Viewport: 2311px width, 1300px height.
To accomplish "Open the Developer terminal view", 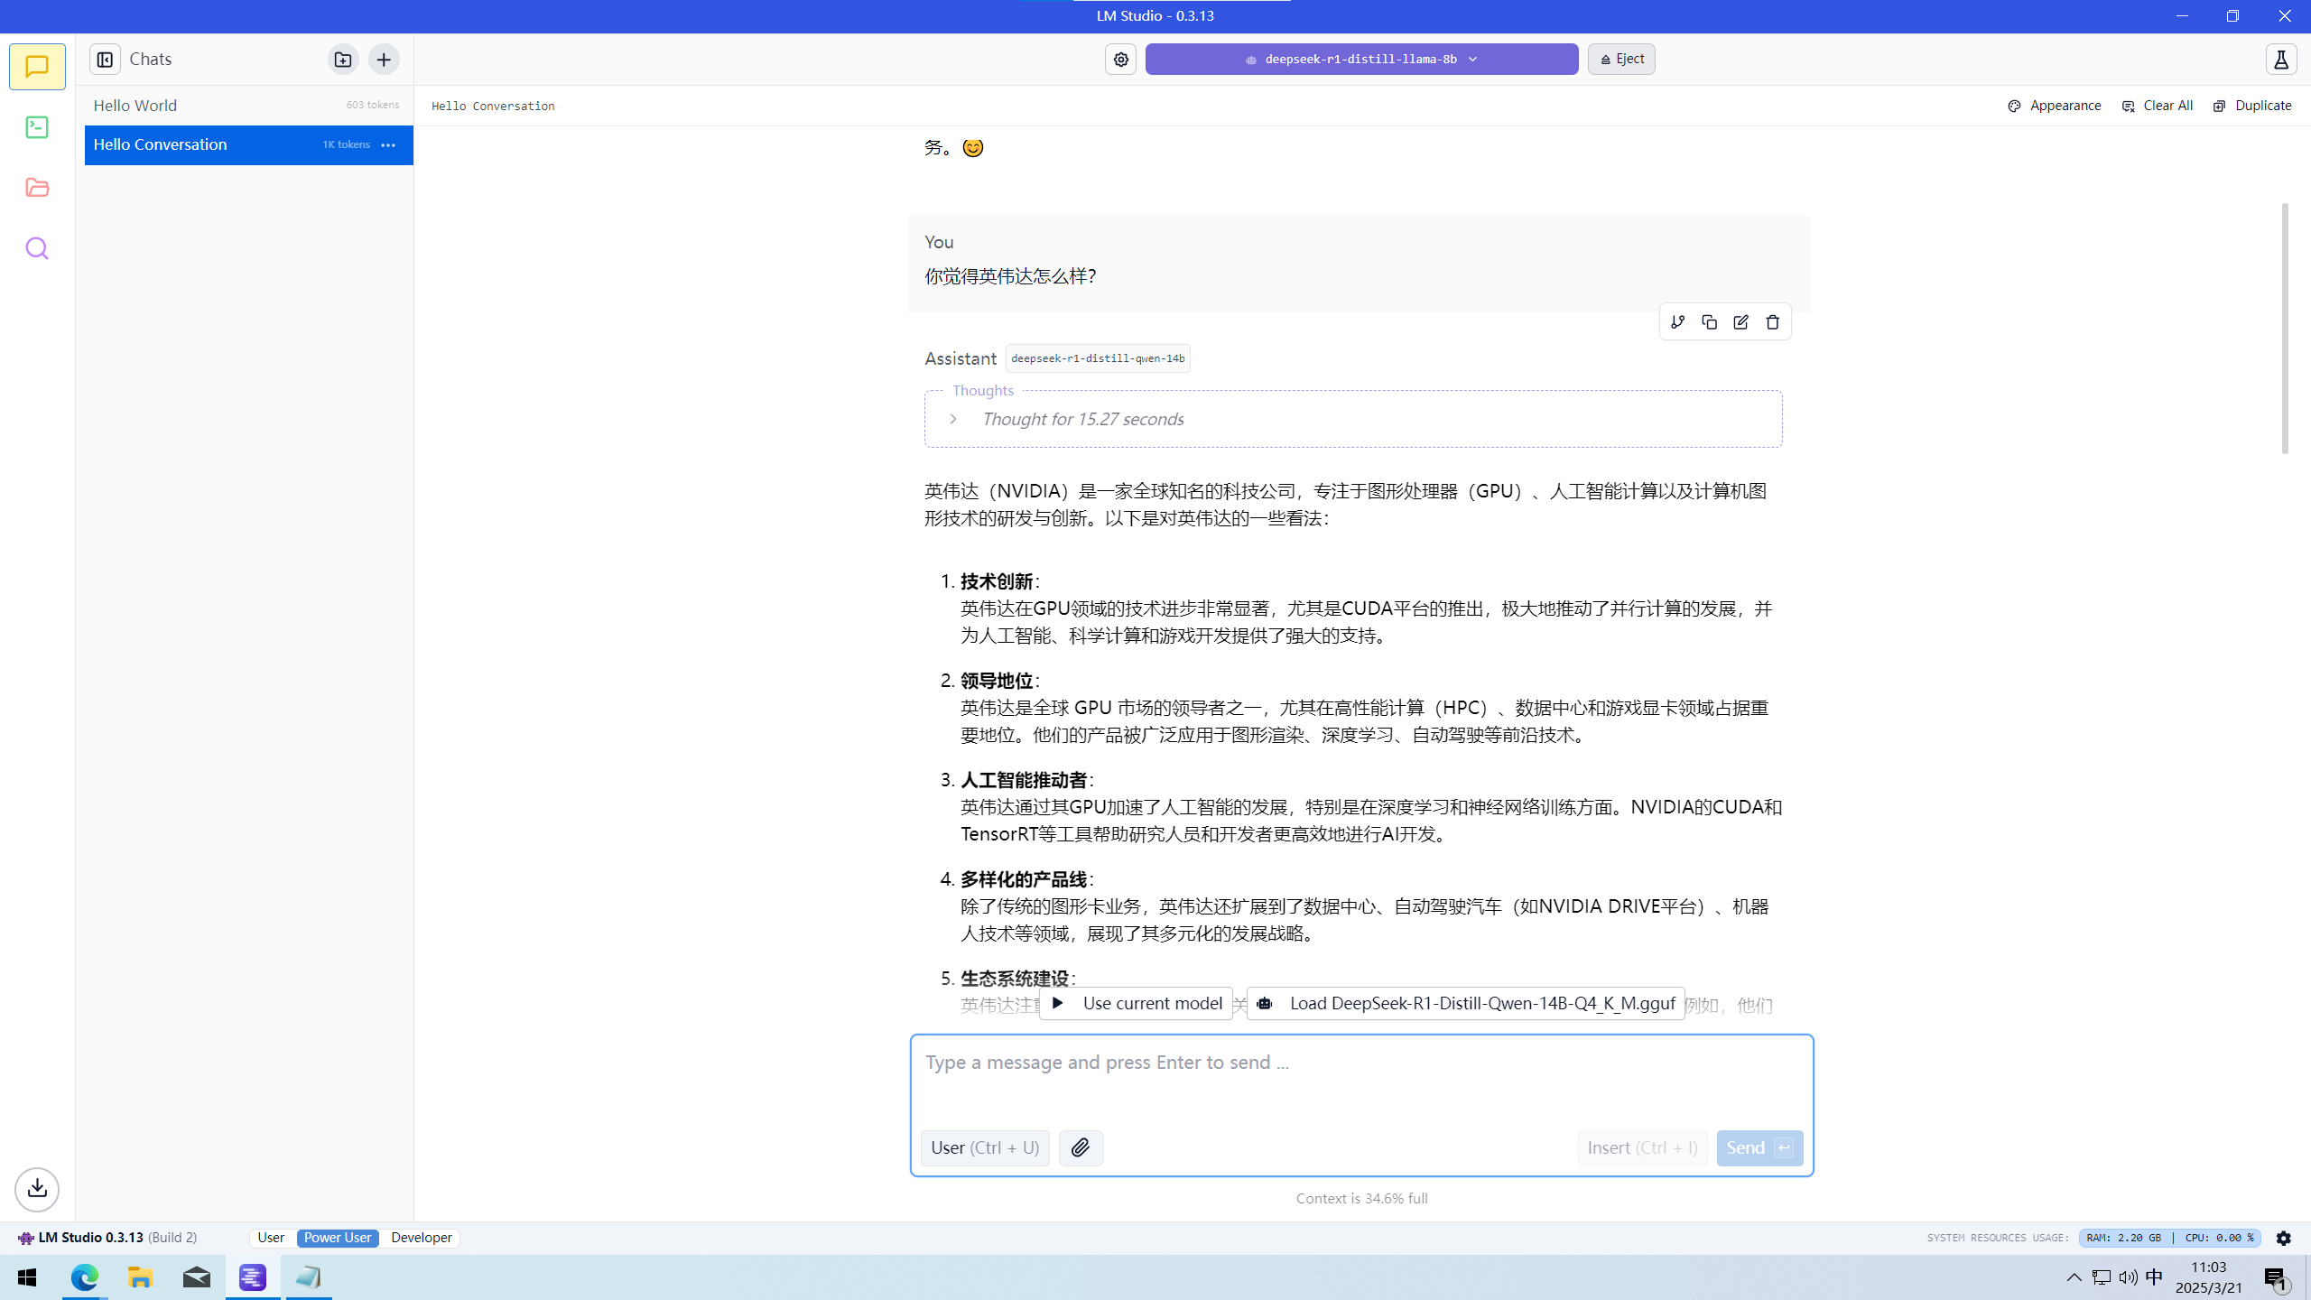I will [37, 127].
